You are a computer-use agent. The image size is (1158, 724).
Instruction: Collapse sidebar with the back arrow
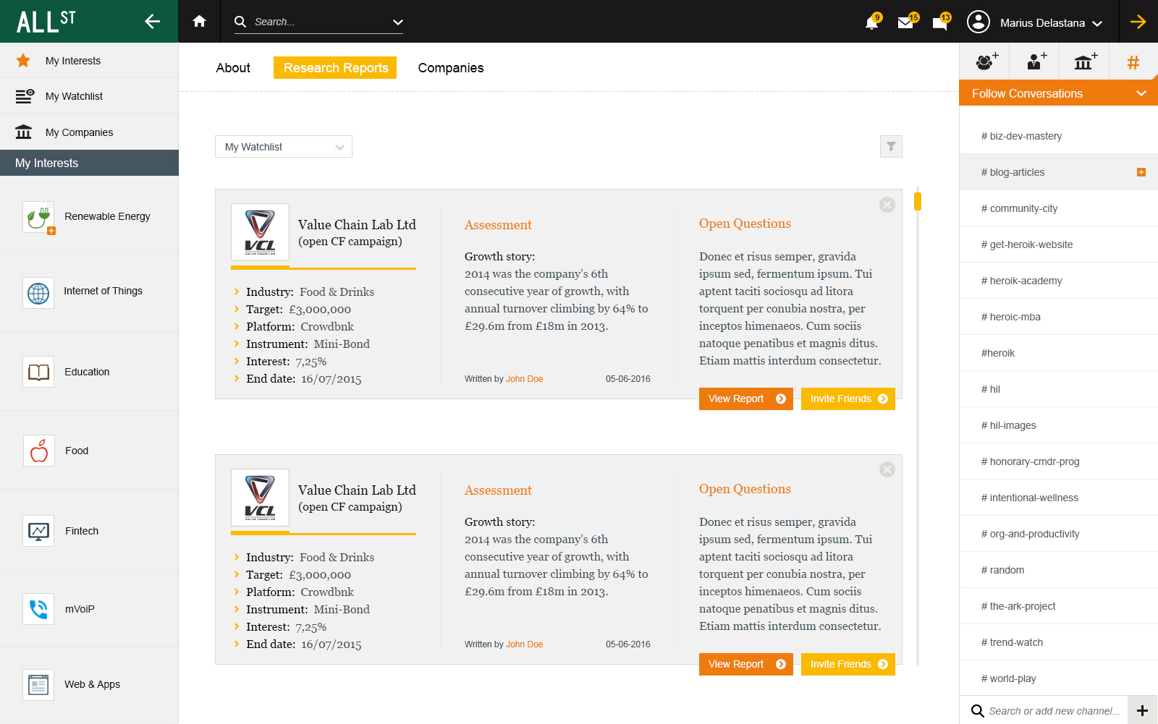tap(152, 22)
